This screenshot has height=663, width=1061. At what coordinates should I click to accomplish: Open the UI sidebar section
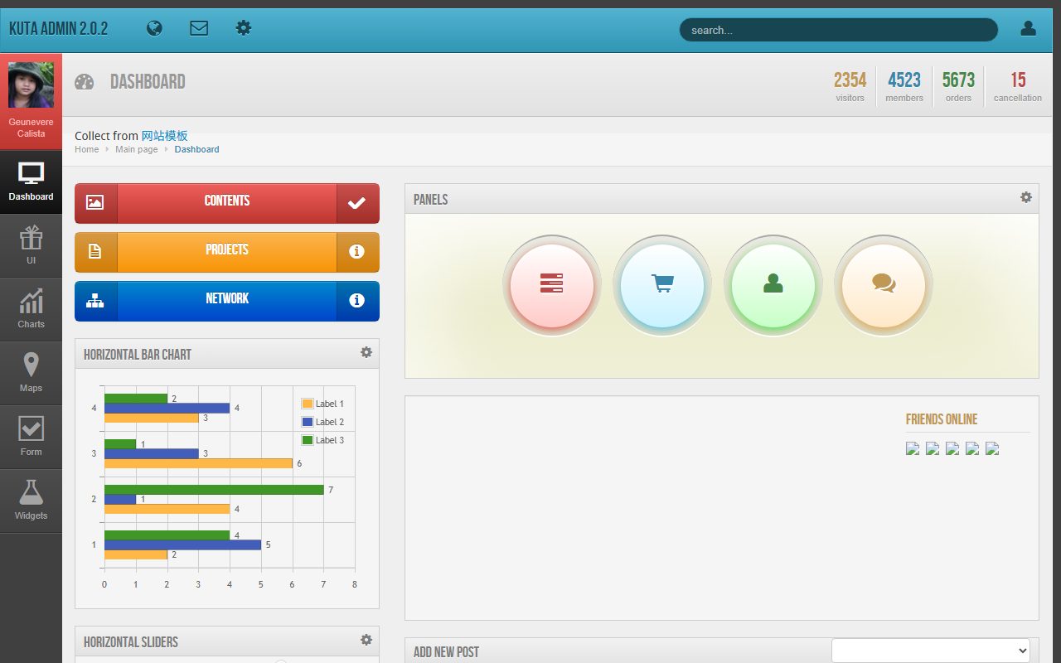pyautogui.click(x=31, y=246)
